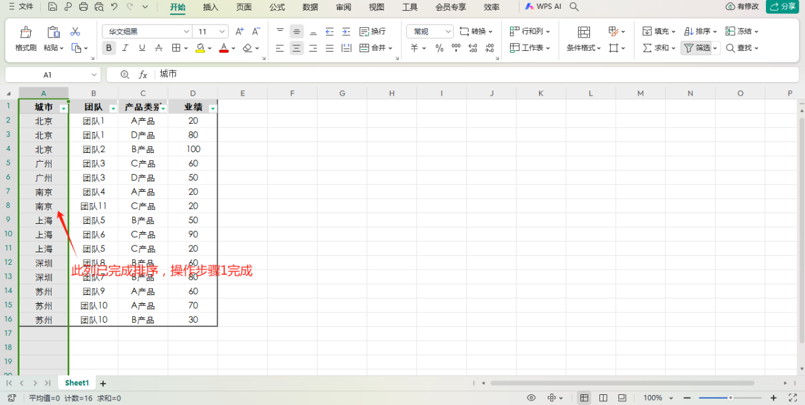
Task: Align cell text left
Action: pyautogui.click(x=280, y=48)
